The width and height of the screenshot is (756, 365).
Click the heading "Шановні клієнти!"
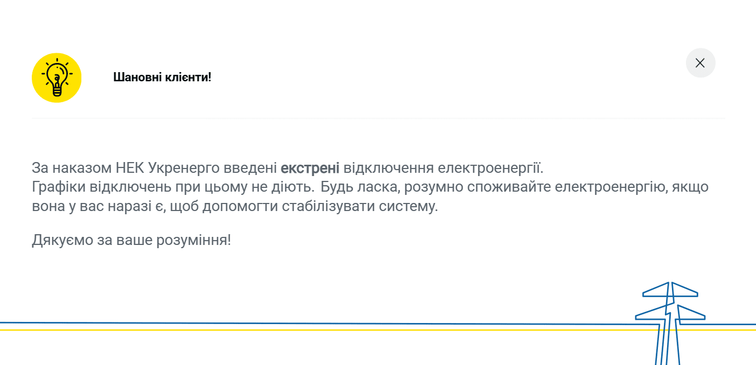tap(162, 77)
